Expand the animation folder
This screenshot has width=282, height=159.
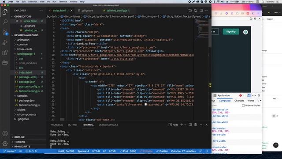point(23,40)
